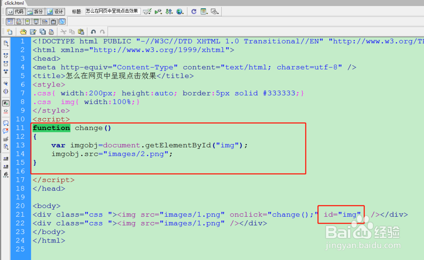Click the Copy icon
The width and height of the screenshot is (424, 260).
click(x=72, y=32)
